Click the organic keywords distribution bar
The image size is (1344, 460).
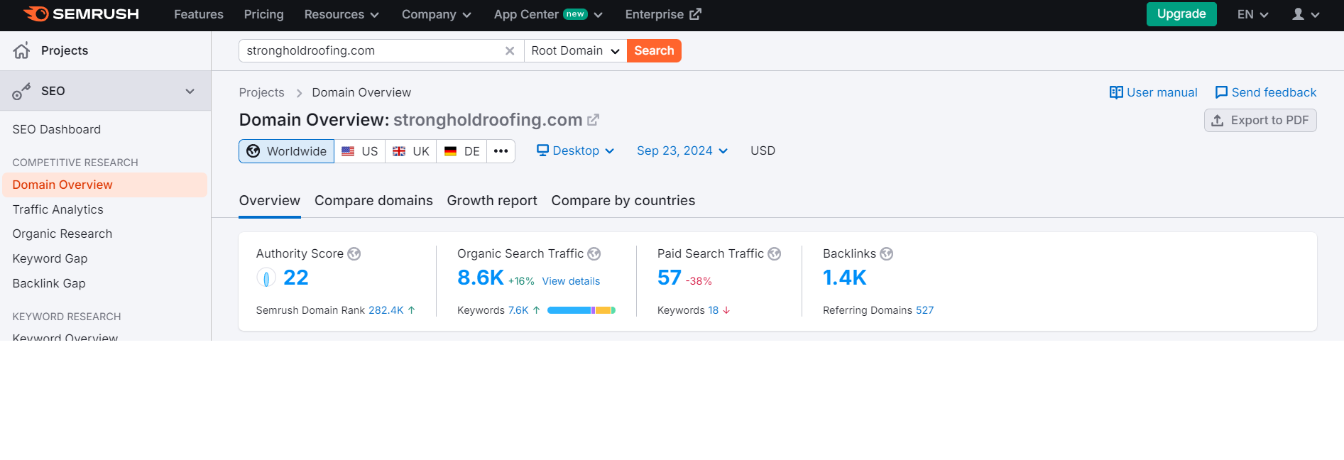[x=581, y=310]
